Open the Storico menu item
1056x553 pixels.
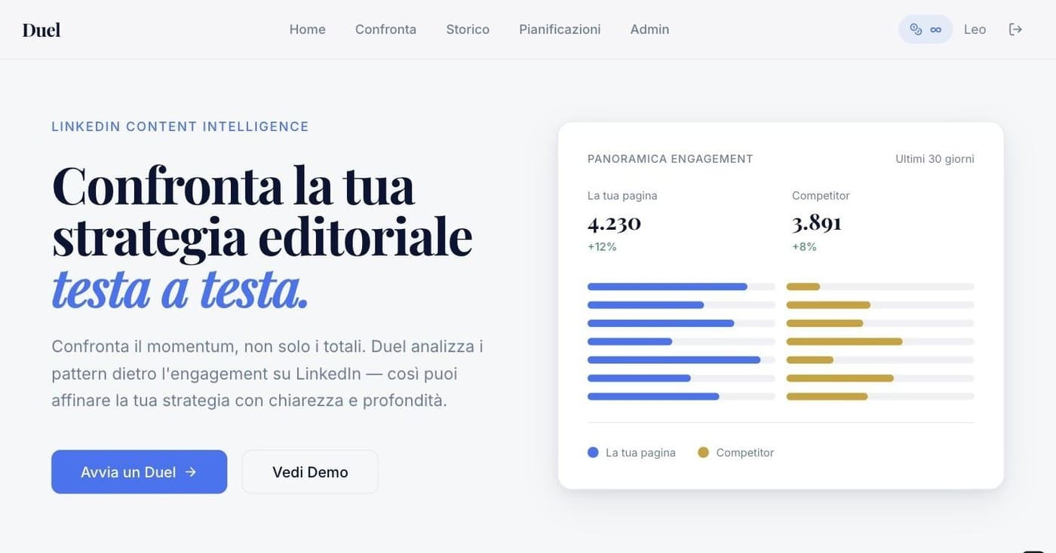[x=468, y=29]
